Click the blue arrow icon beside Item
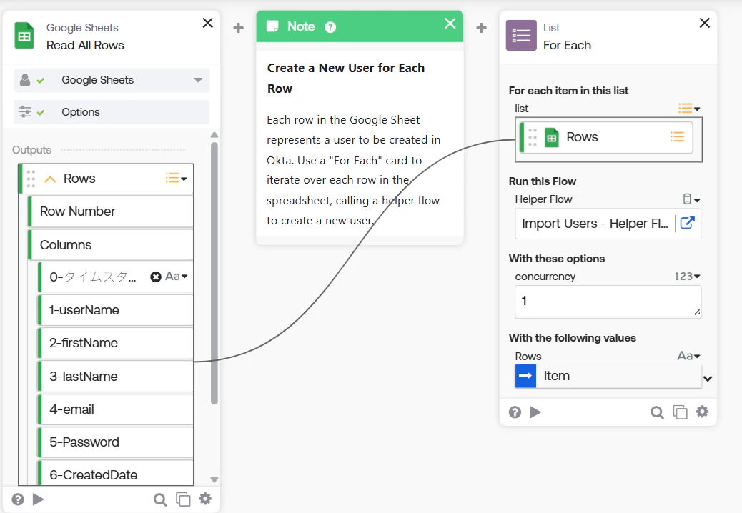 [525, 376]
